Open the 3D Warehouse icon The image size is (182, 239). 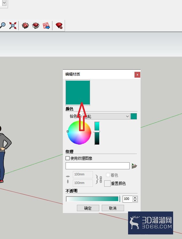click(x=25, y=25)
